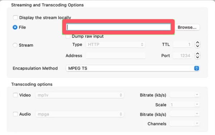This screenshot has width=215, height=135.
Task: Open the Encapsulation Method MPEG TS dropdown
Action: tap(133, 68)
